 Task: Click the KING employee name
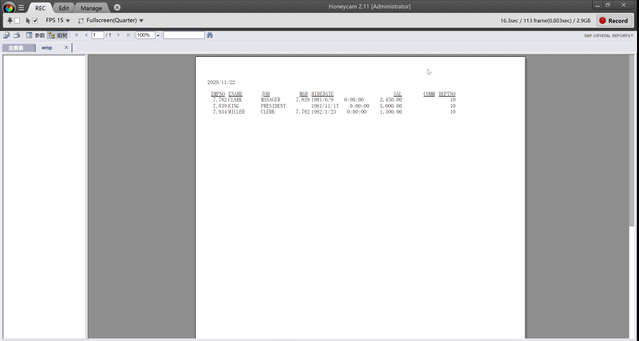click(x=234, y=106)
